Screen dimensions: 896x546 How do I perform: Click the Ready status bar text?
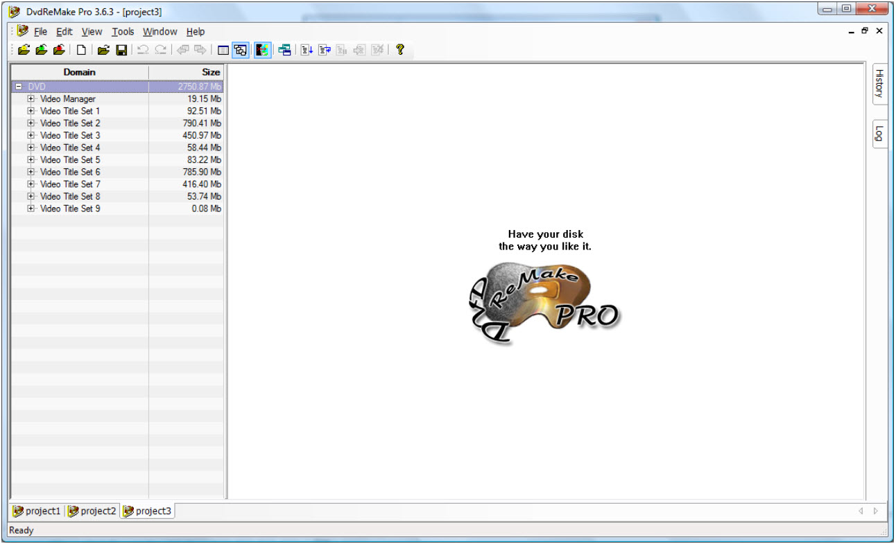coord(21,531)
